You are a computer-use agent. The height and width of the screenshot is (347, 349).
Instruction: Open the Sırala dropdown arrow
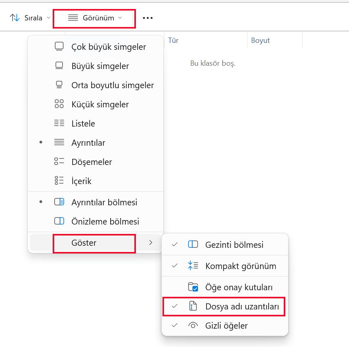click(x=49, y=18)
